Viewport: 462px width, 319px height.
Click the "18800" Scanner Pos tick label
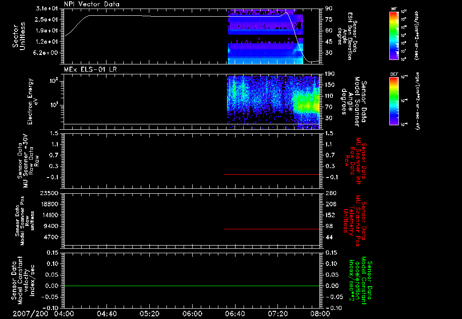[49, 204]
